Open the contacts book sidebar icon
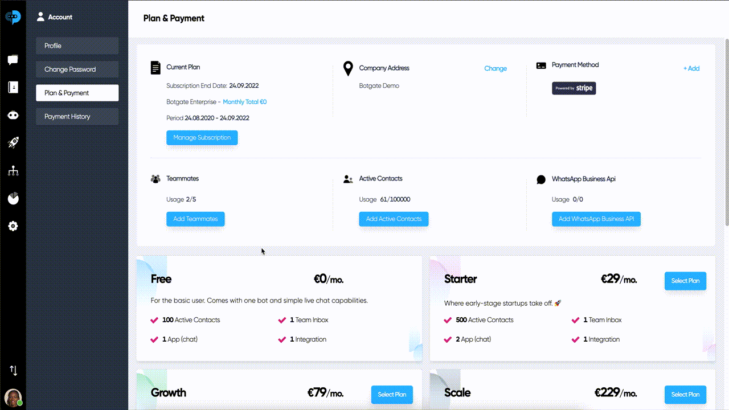Image resolution: width=729 pixels, height=410 pixels. tap(13, 87)
